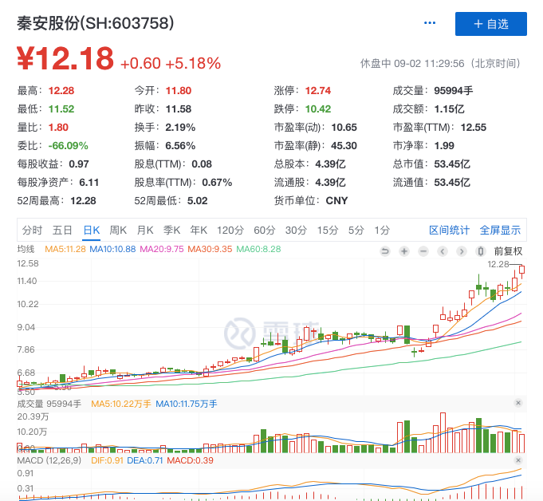This screenshot has width=543, height=501.
Task: Move chart left with previous arrow
Action: [x=443, y=251]
